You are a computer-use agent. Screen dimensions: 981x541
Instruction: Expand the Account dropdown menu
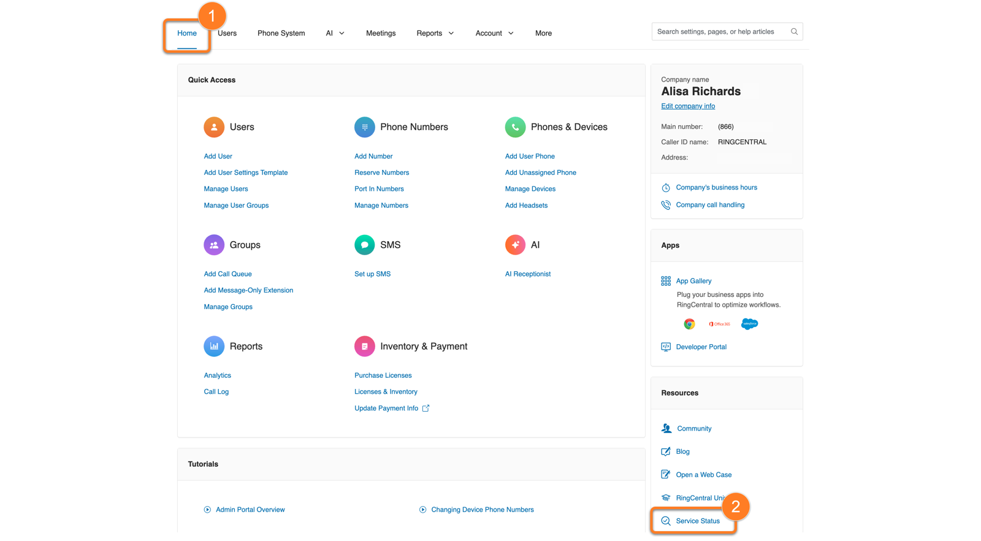494,33
